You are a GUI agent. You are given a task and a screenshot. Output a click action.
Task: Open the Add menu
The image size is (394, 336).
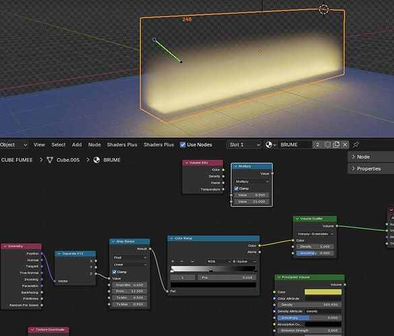tap(77, 145)
